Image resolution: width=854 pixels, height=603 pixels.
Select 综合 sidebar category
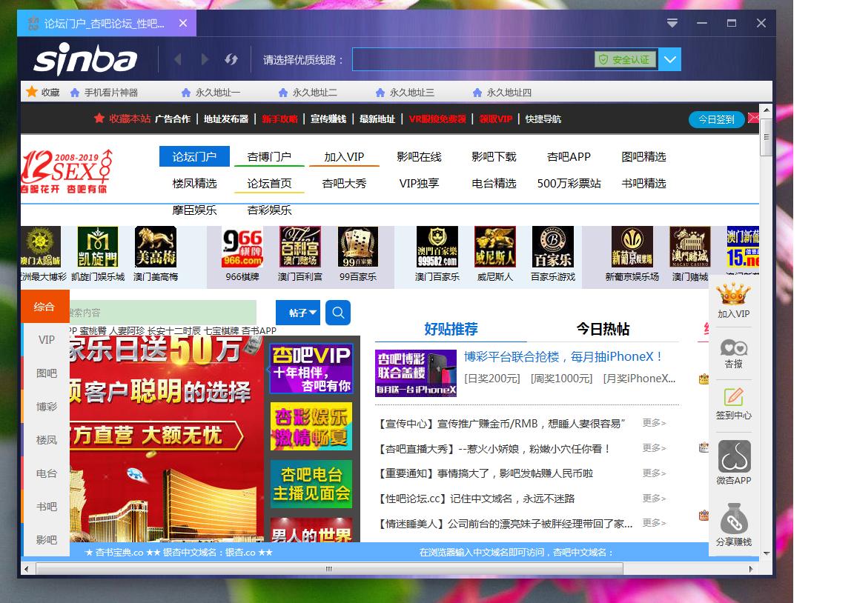point(44,307)
